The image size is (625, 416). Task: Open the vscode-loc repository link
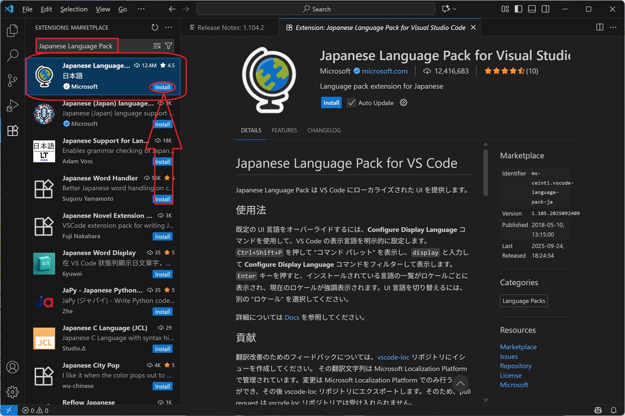point(393,357)
